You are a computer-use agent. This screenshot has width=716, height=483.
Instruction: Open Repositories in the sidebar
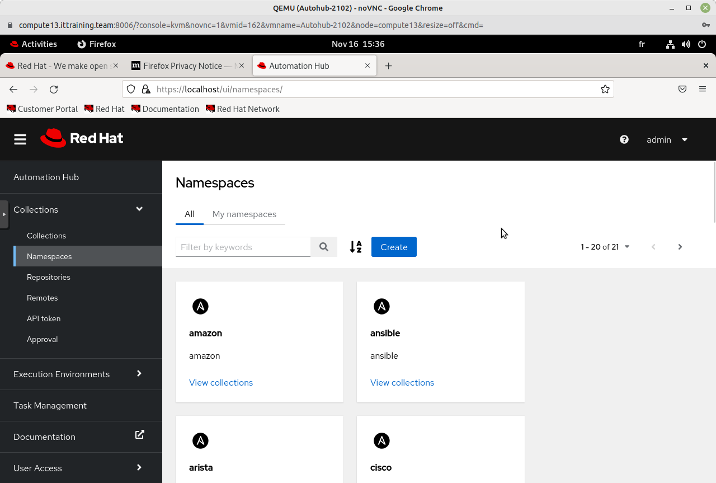click(49, 277)
